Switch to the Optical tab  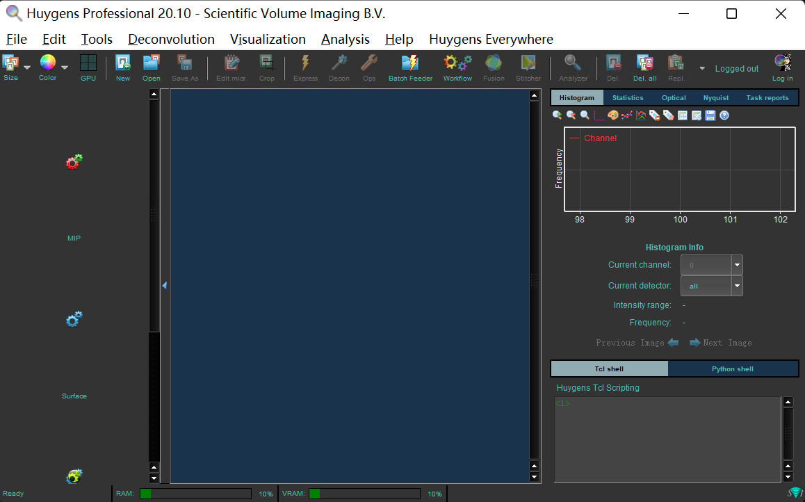tap(674, 97)
